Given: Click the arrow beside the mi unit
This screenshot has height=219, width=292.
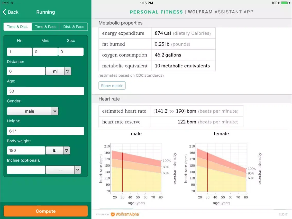Looking at the screenshot, I should pyautogui.click(x=68, y=71).
